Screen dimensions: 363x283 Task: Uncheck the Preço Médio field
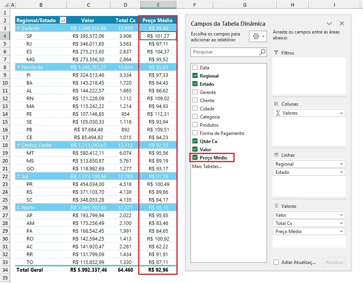point(195,157)
